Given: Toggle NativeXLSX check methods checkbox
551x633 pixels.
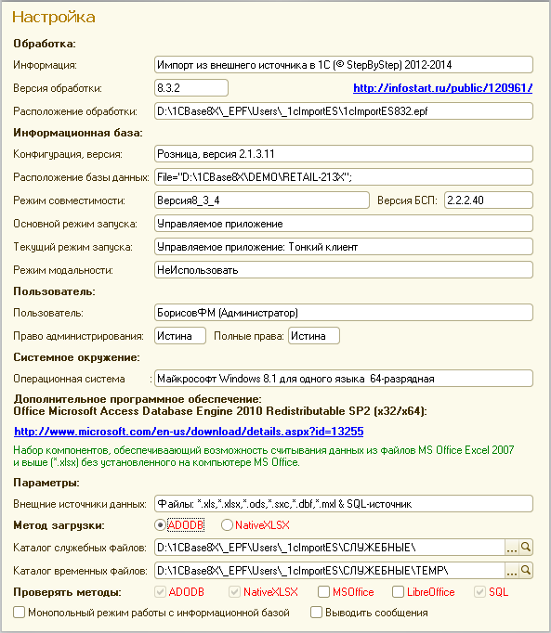Looking at the screenshot, I should point(234,592).
